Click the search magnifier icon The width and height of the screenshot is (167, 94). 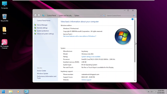(134, 16)
